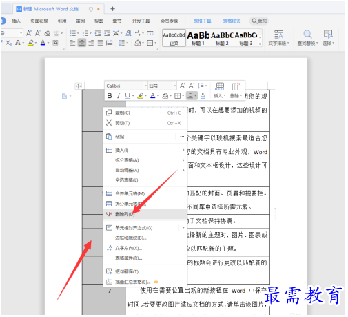The image size is (348, 317).
Task: Choose Copy from the context menu
Action: 145,113
